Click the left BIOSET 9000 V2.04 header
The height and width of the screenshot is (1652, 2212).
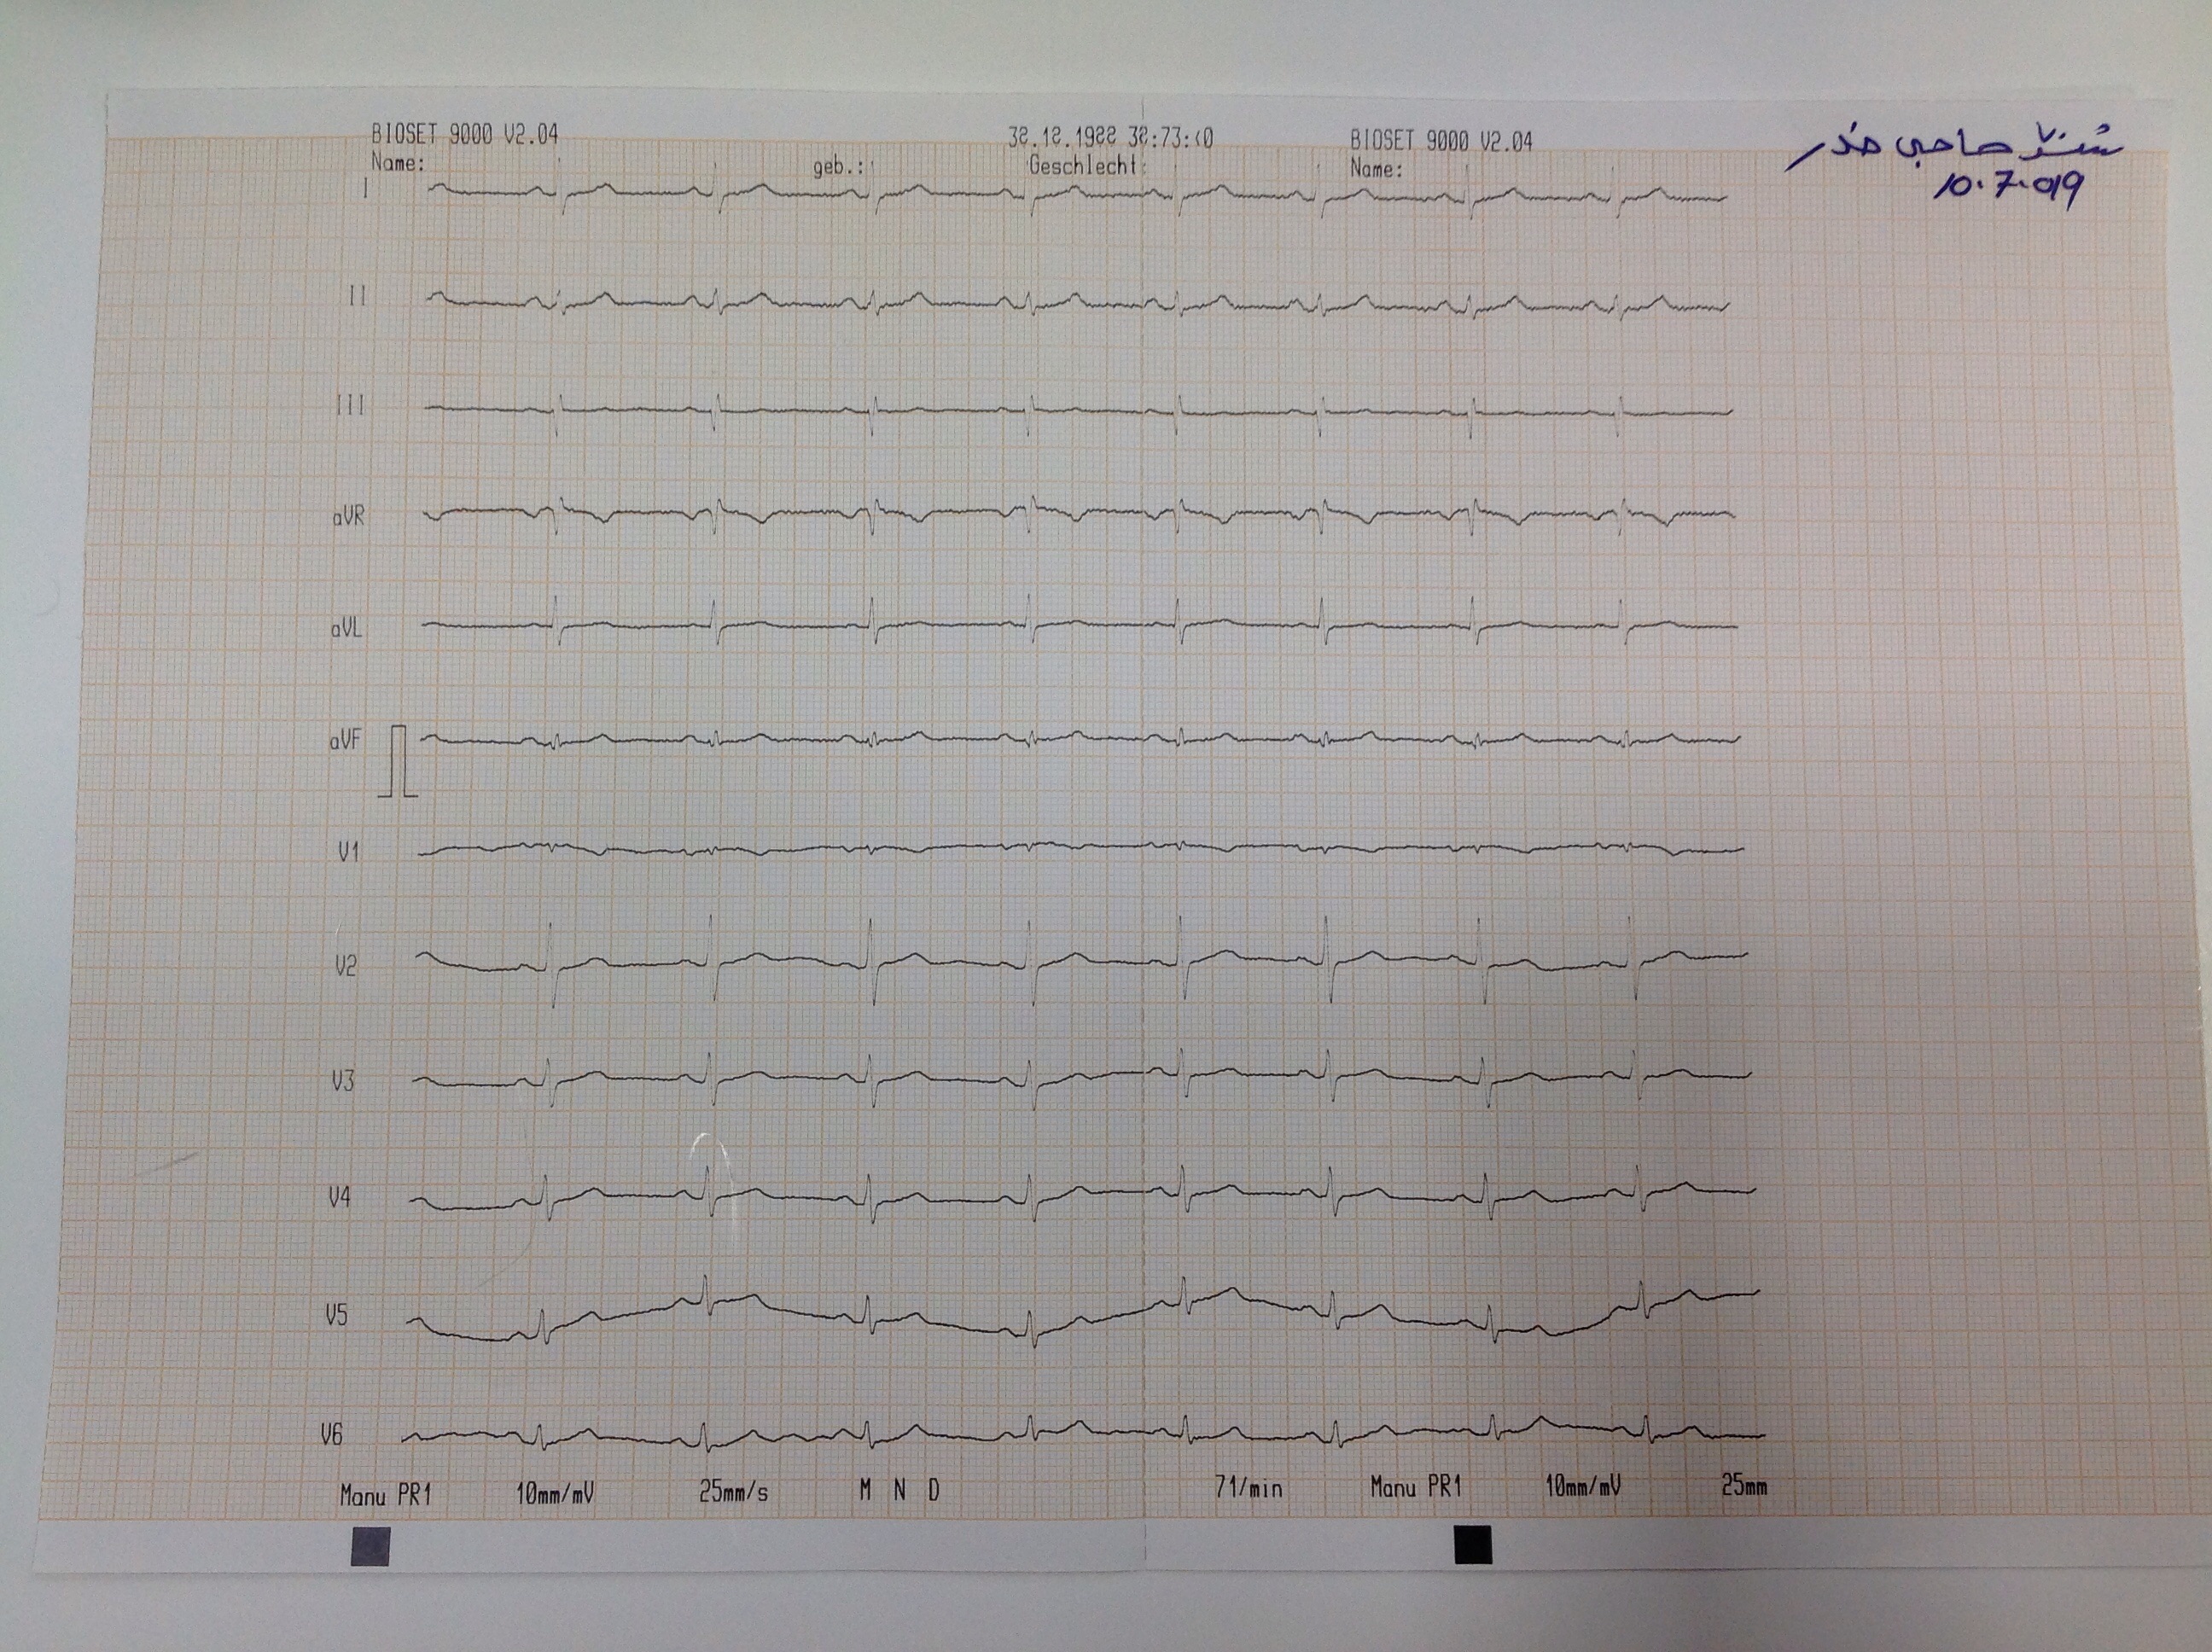tap(464, 134)
